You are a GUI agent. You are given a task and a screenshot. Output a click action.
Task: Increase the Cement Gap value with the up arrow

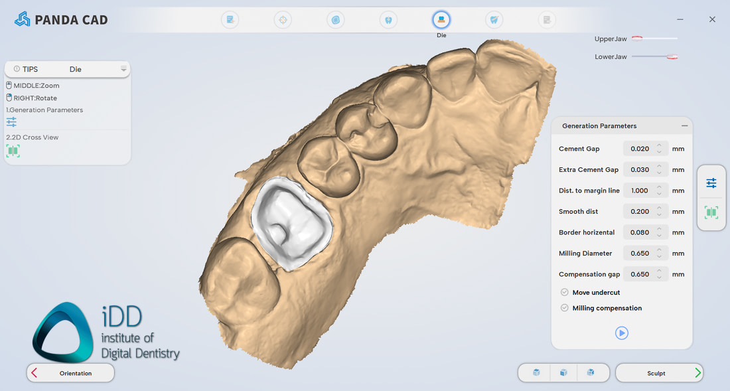[x=659, y=145]
